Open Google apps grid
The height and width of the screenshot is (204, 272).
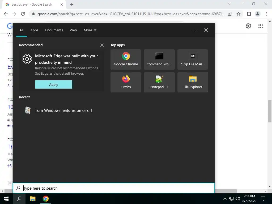[261, 26]
